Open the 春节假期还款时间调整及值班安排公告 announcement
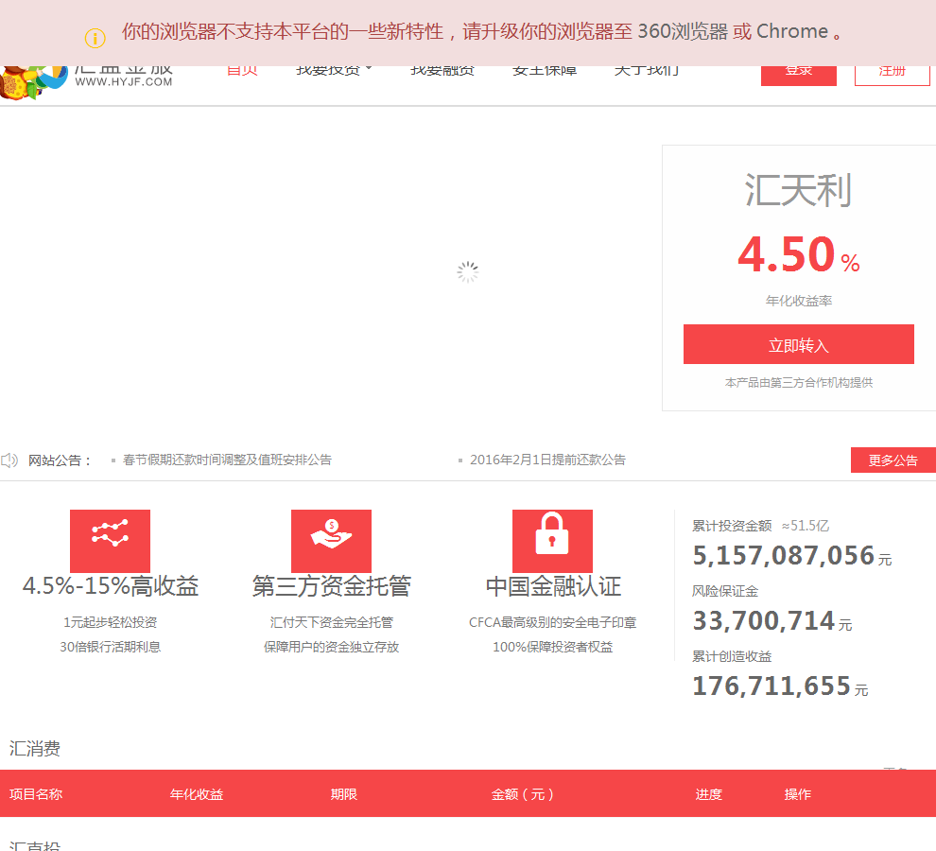This screenshot has height=851, width=936. (x=227, y=460)
